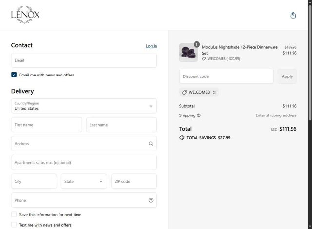Click the Apply discount button
312x229 pixels.
pos(287,76)
